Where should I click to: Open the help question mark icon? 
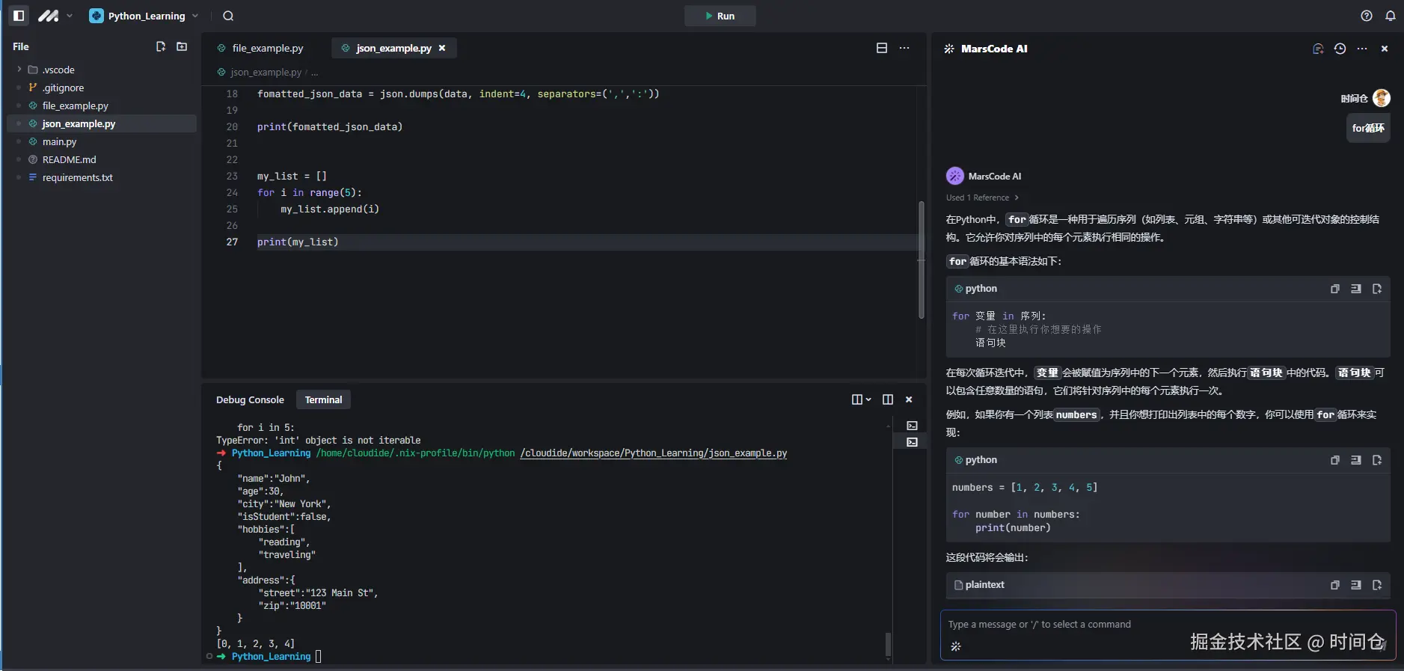1367,16
